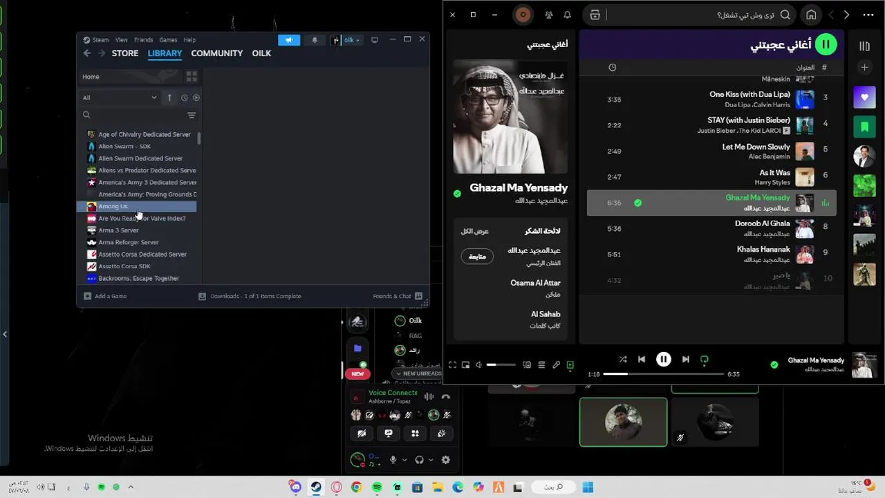
Task: Toggle shuffle in Spotify player
Action: point(623,359)
